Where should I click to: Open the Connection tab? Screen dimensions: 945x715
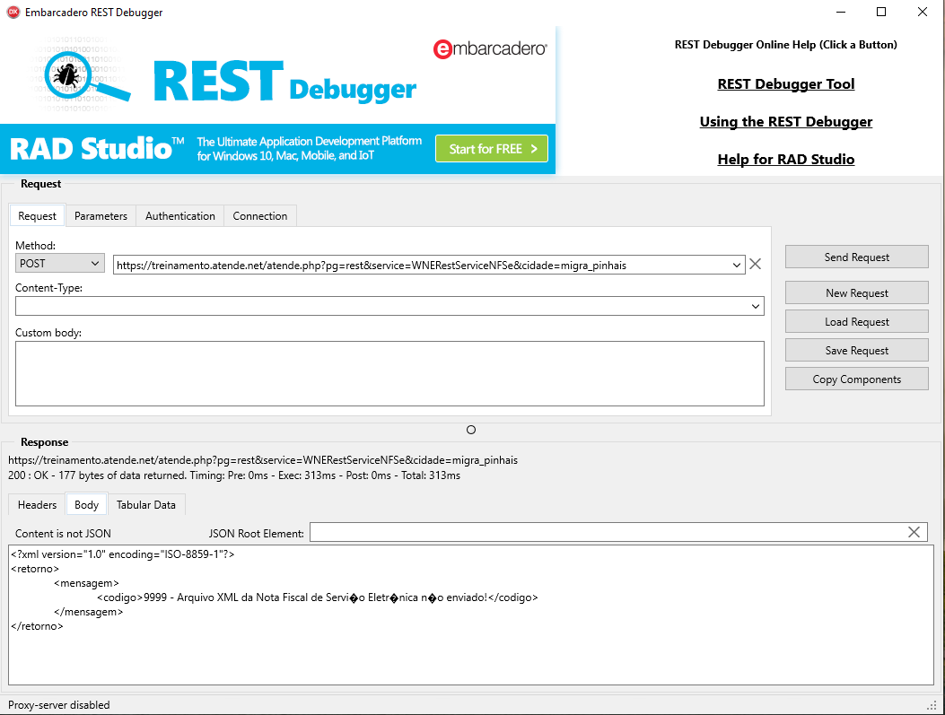click(259, 215)
